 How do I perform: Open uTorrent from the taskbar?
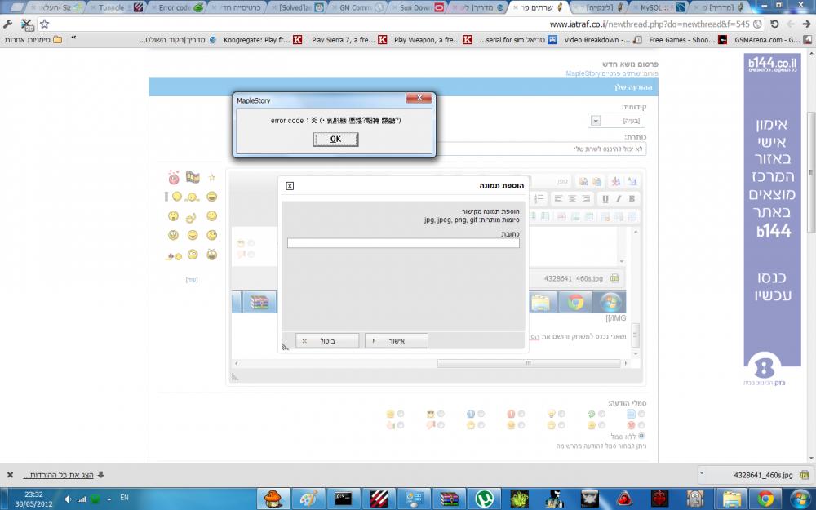pyautogui.click(x=484, y=499)
